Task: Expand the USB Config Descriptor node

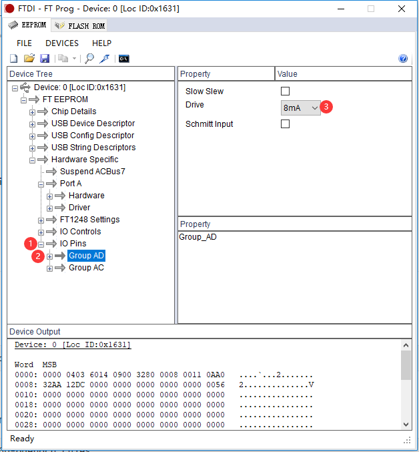Action: pyautogui.click(x=32, y=136)
